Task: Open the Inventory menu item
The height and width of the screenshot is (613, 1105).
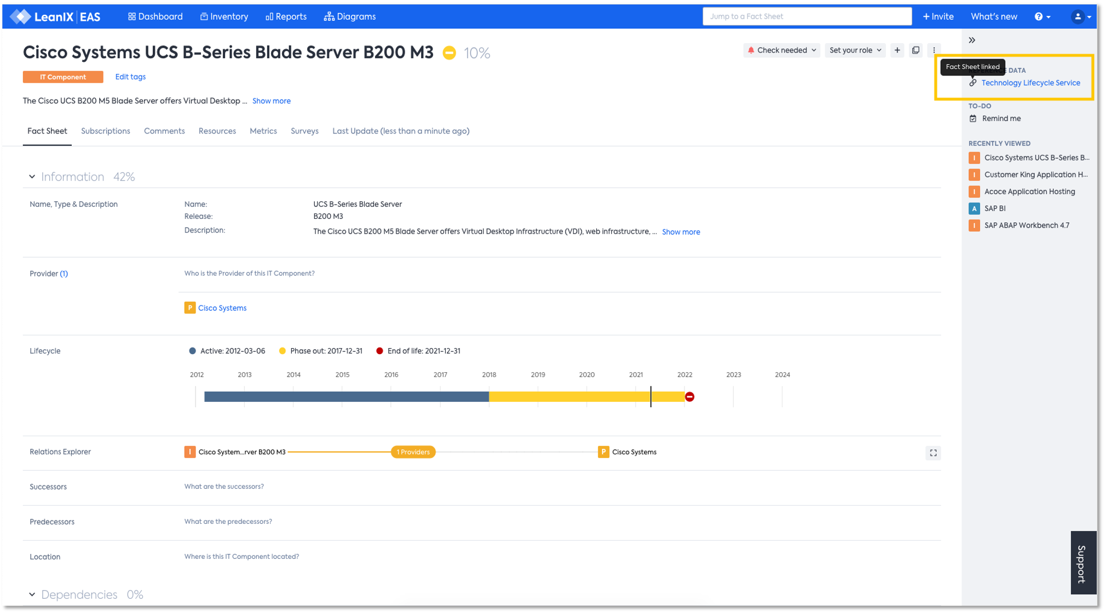Action: click(224, 16)
